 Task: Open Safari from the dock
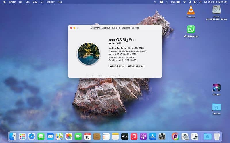pyautogui.click(x=32, y=136)
